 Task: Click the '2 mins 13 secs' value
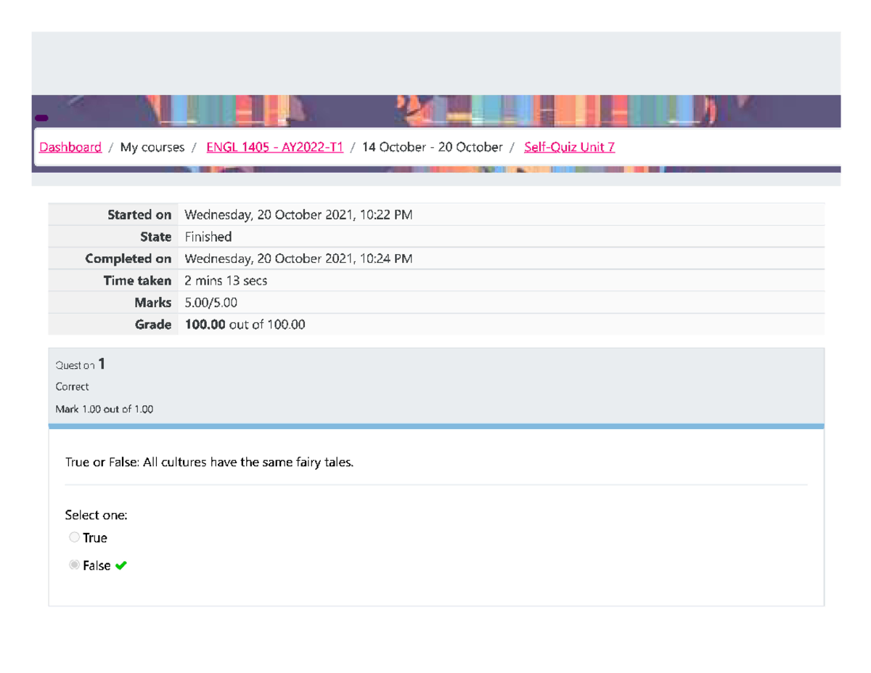tap(226, 280)
